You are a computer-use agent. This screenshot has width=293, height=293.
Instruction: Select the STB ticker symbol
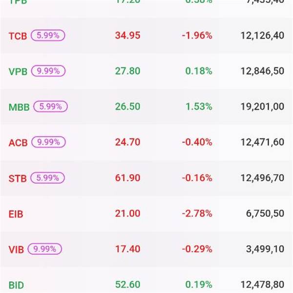[18, 178]
